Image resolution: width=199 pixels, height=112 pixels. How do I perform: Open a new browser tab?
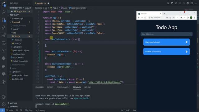[x=164, y=14]
